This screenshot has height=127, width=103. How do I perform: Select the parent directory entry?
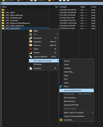[4, 10]
